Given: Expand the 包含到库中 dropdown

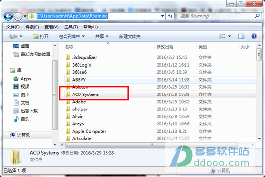Looking at the screenshot, I should pyautogui.click(x=72, y=36).
